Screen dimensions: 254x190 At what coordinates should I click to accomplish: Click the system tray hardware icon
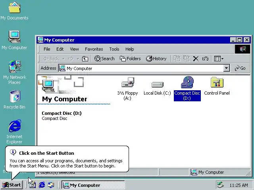221,185
